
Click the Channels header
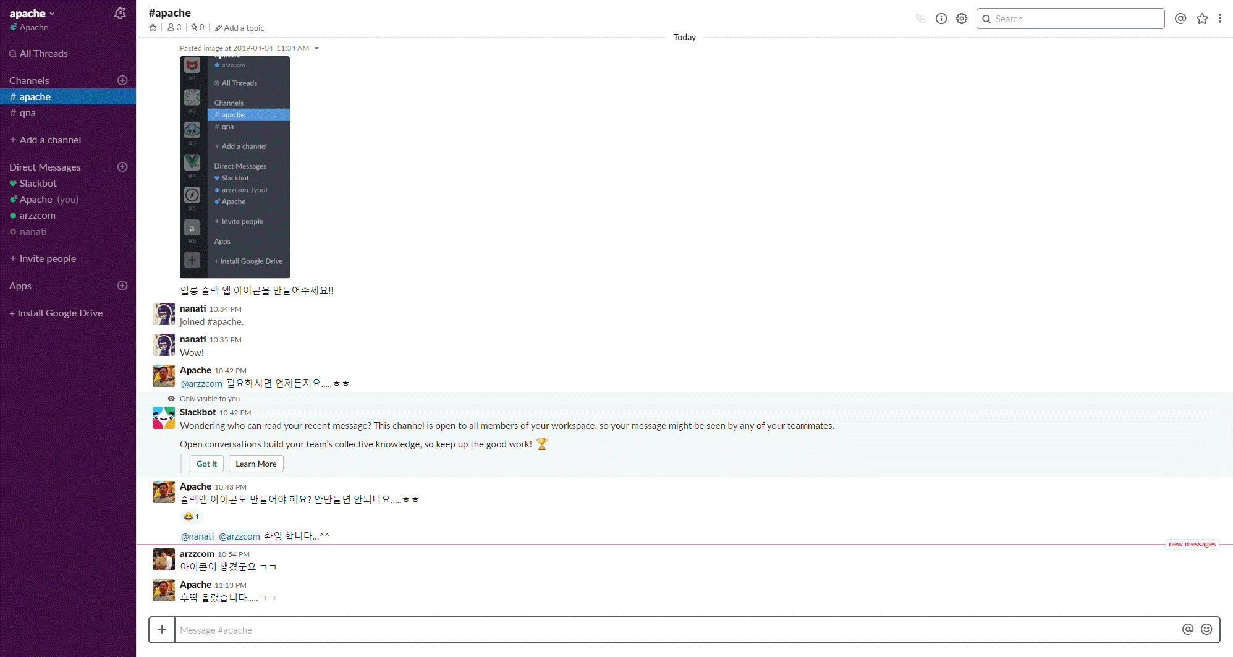click(x=29, y=80)
